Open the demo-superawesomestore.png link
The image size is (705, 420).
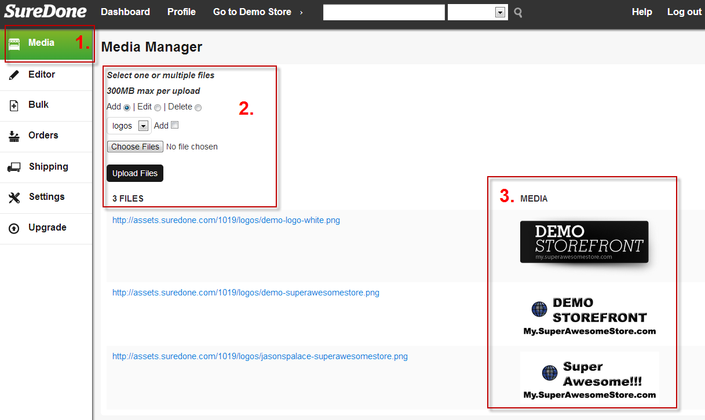coord(246,293)
